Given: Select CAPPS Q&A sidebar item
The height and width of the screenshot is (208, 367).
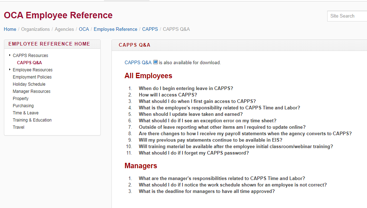Looking at the screenshot, I should pos(29,63).
